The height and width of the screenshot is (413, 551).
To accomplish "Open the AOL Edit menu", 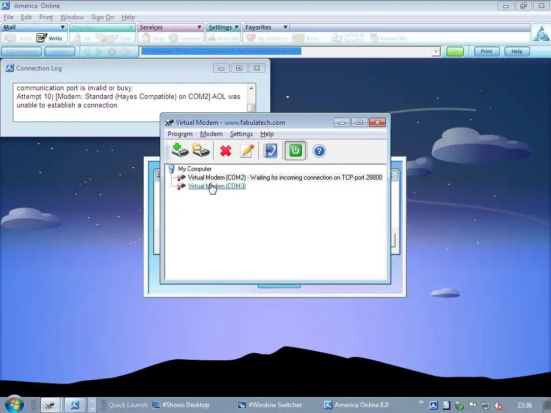I will pyautogui.click(x=26, y=17).
